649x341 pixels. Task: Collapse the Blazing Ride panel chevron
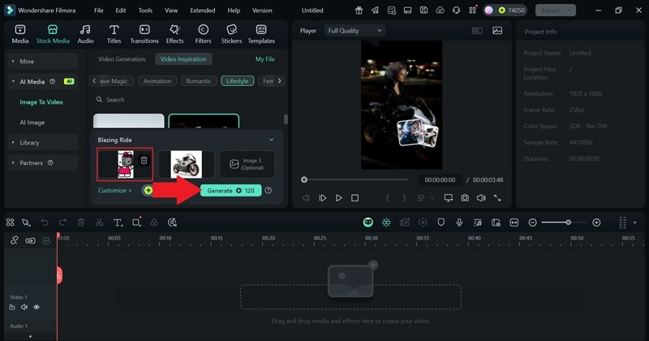(272, 140)
